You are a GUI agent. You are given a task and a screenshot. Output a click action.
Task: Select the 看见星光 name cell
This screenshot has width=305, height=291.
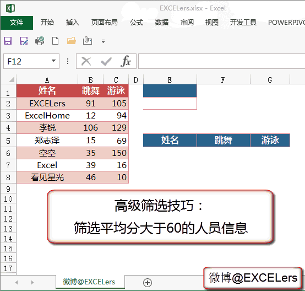47,177
